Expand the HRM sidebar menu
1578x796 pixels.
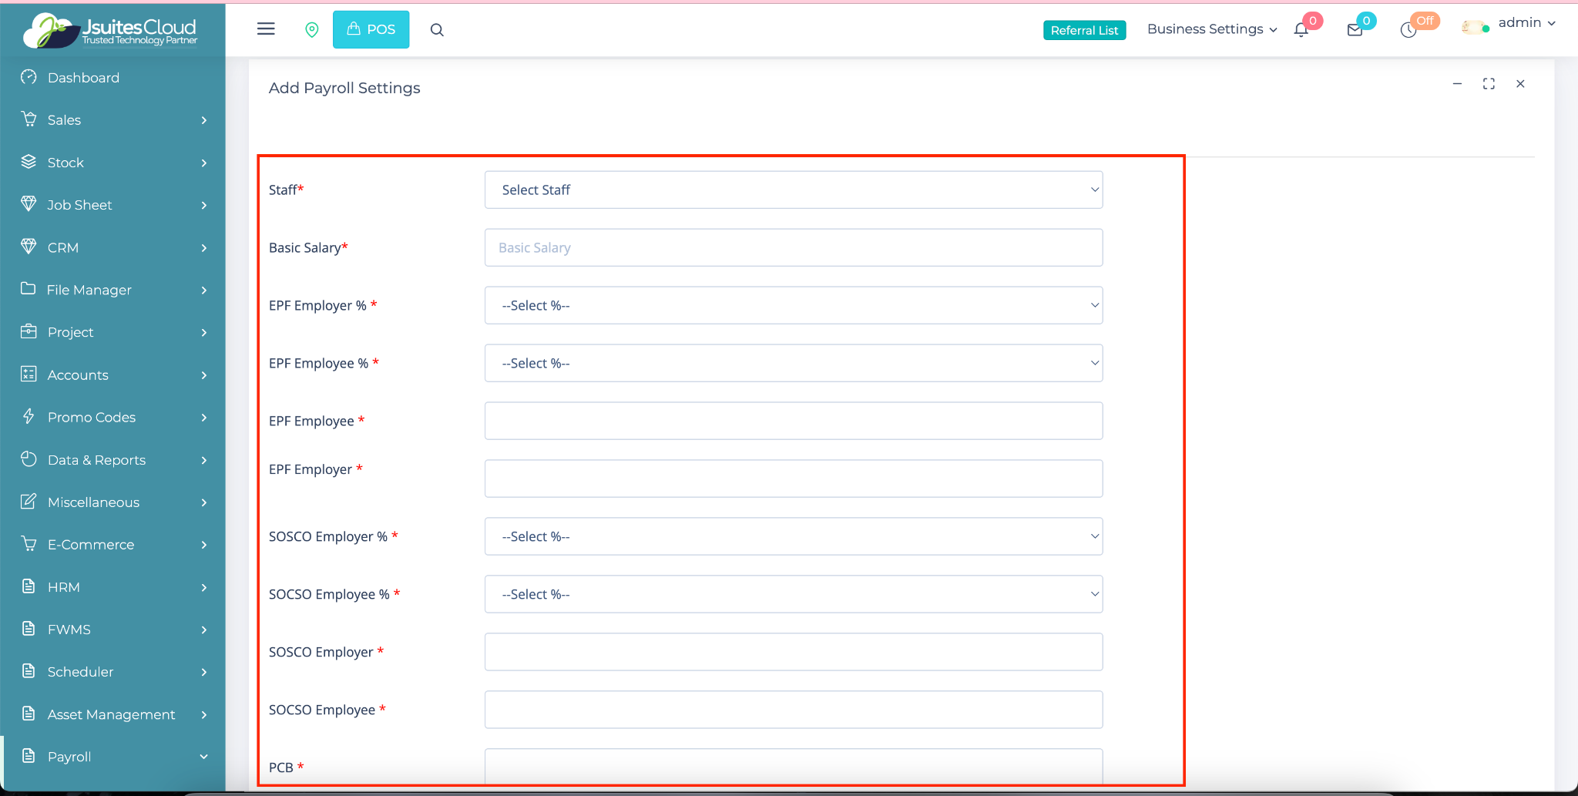click(x=112, y=587)
